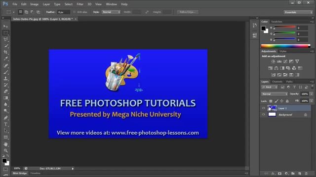This screenshot has height=177, width=316.
Task: Delete layer with trash icon
Action: click(x=306, y=174)
